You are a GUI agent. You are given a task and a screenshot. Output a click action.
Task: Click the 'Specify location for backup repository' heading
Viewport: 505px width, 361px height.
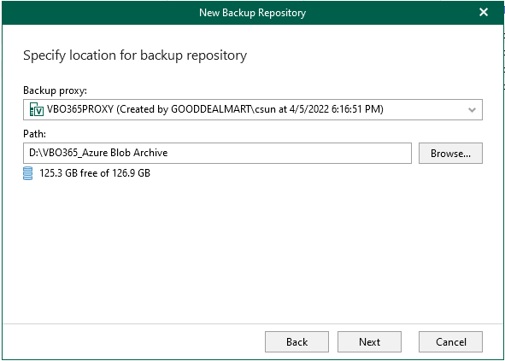(135, 55)
